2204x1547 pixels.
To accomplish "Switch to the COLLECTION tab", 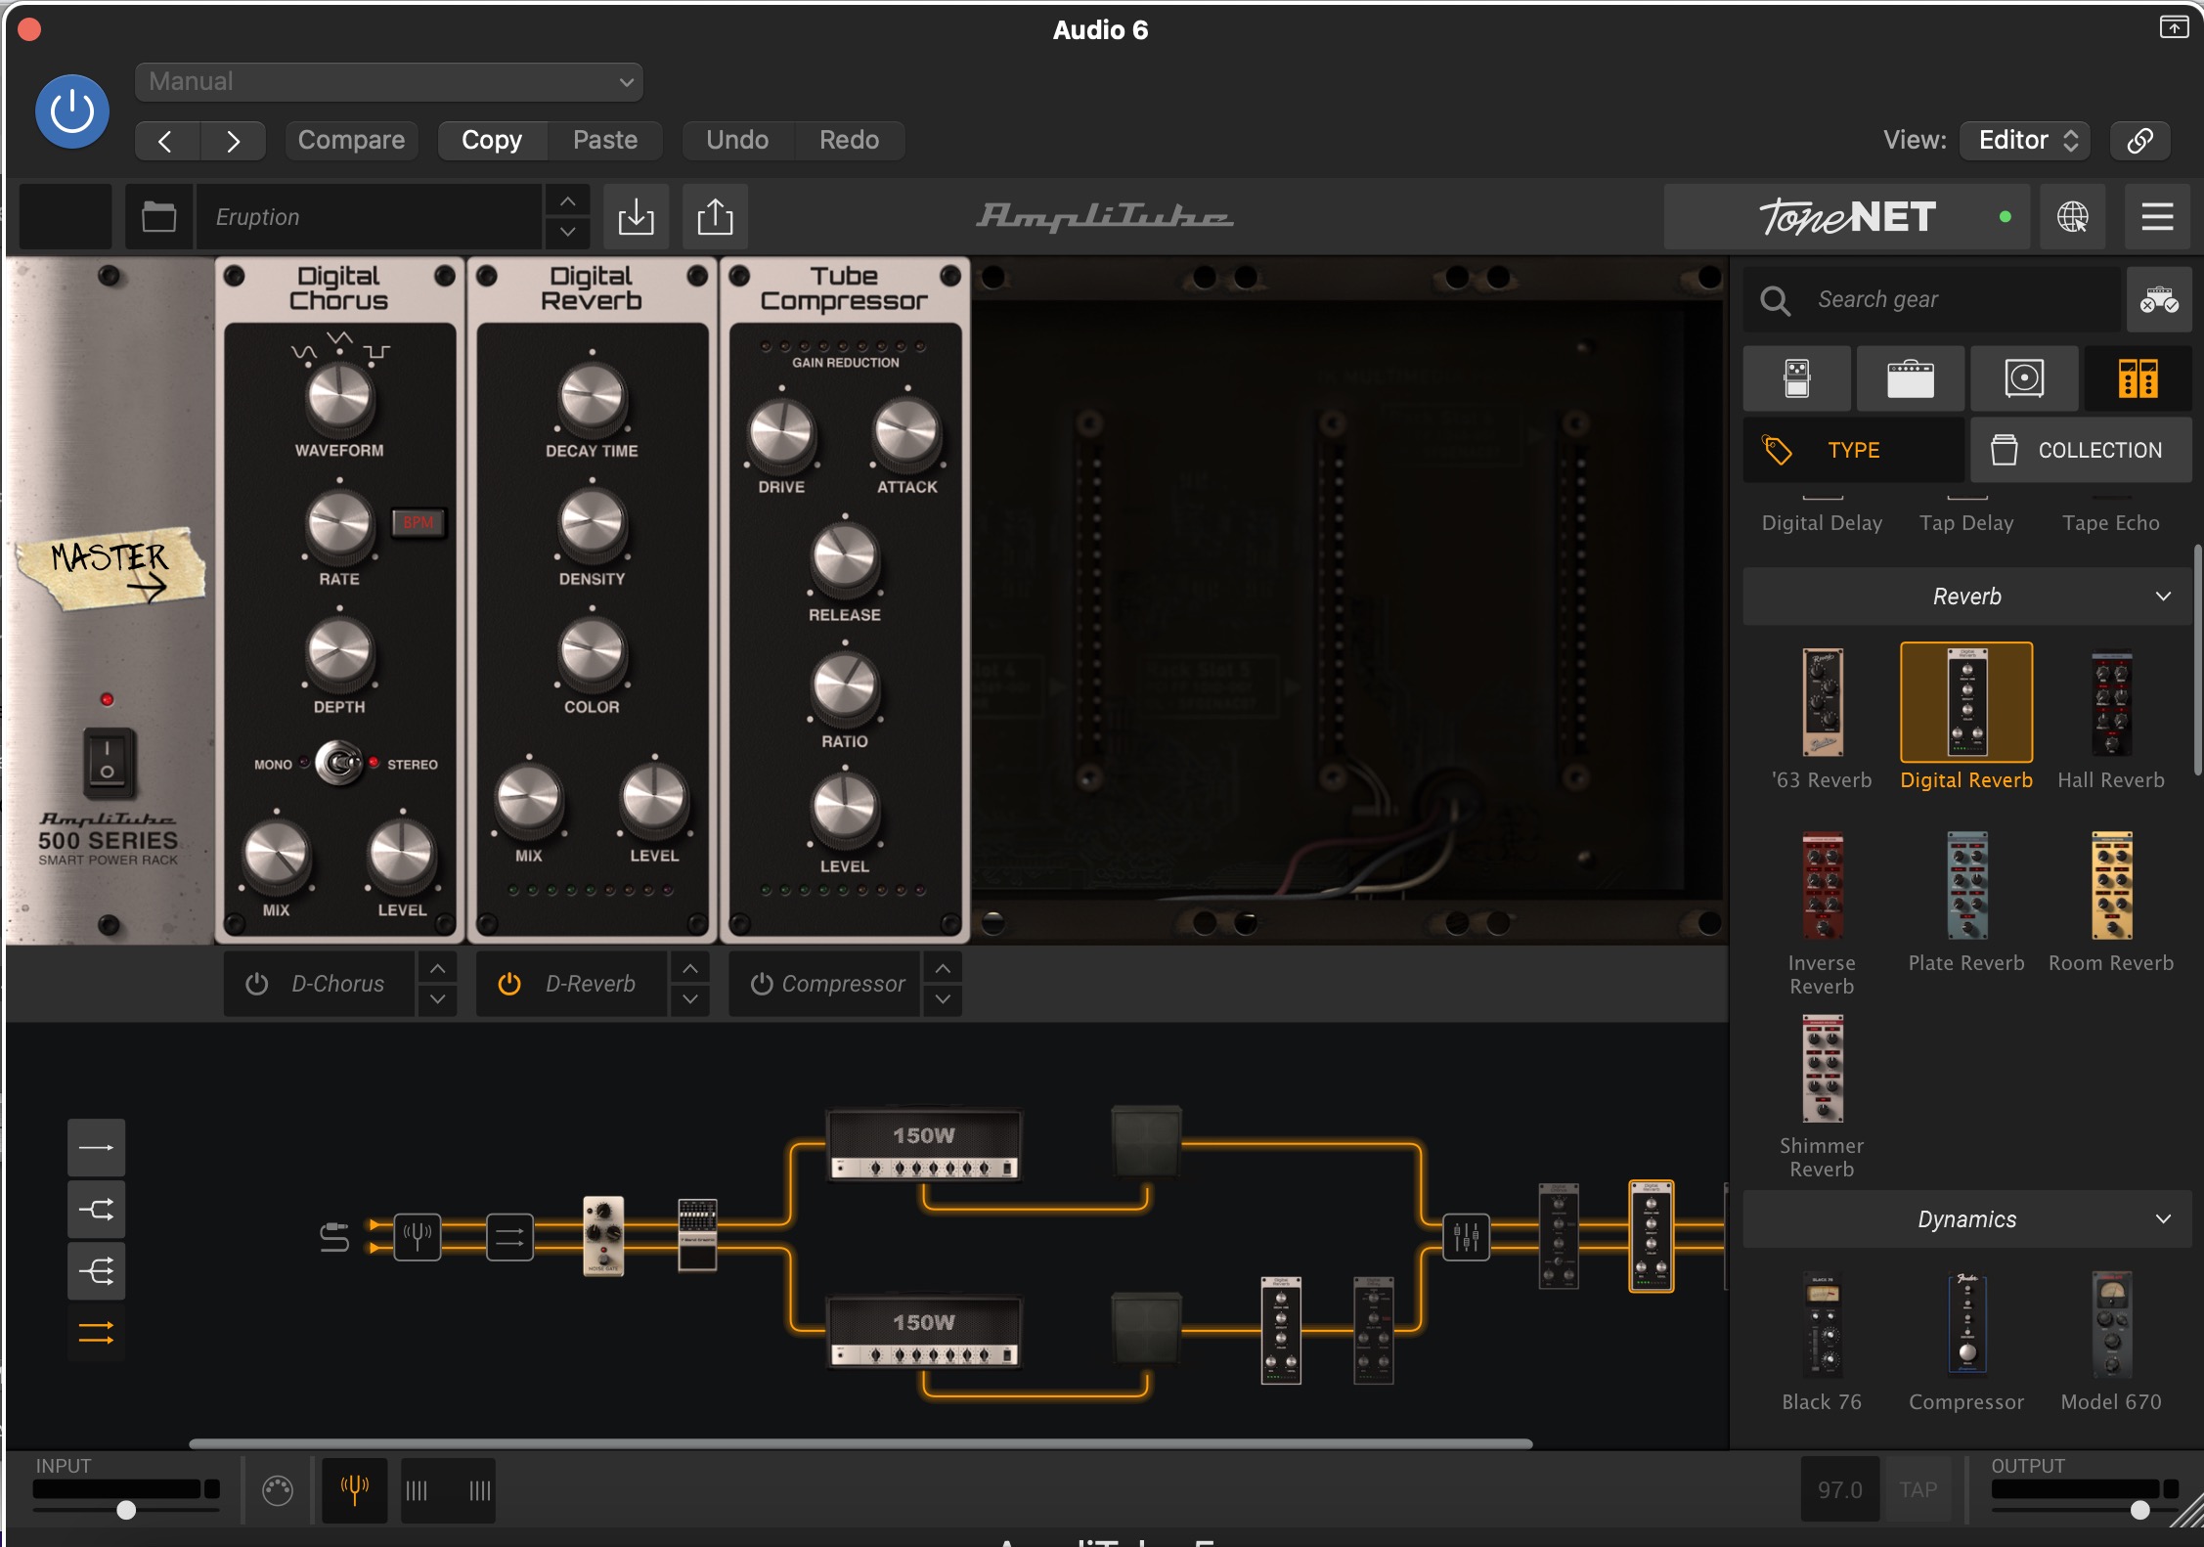I will tap(2081, 450).
